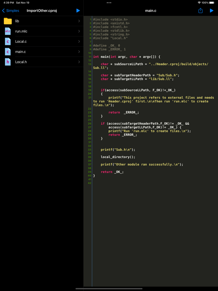This screenshot has height=291, width=218.
Task: Select the main.c file row
Action: (x=42, y=52)
